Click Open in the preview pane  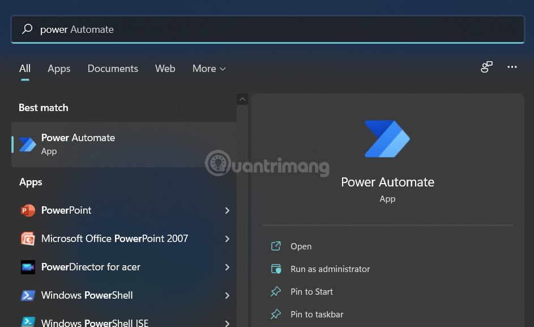[301, 246]
